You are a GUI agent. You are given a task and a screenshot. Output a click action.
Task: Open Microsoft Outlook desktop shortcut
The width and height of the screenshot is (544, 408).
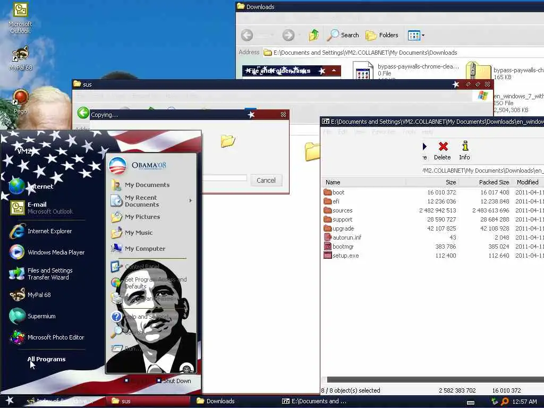click(20, 19)
